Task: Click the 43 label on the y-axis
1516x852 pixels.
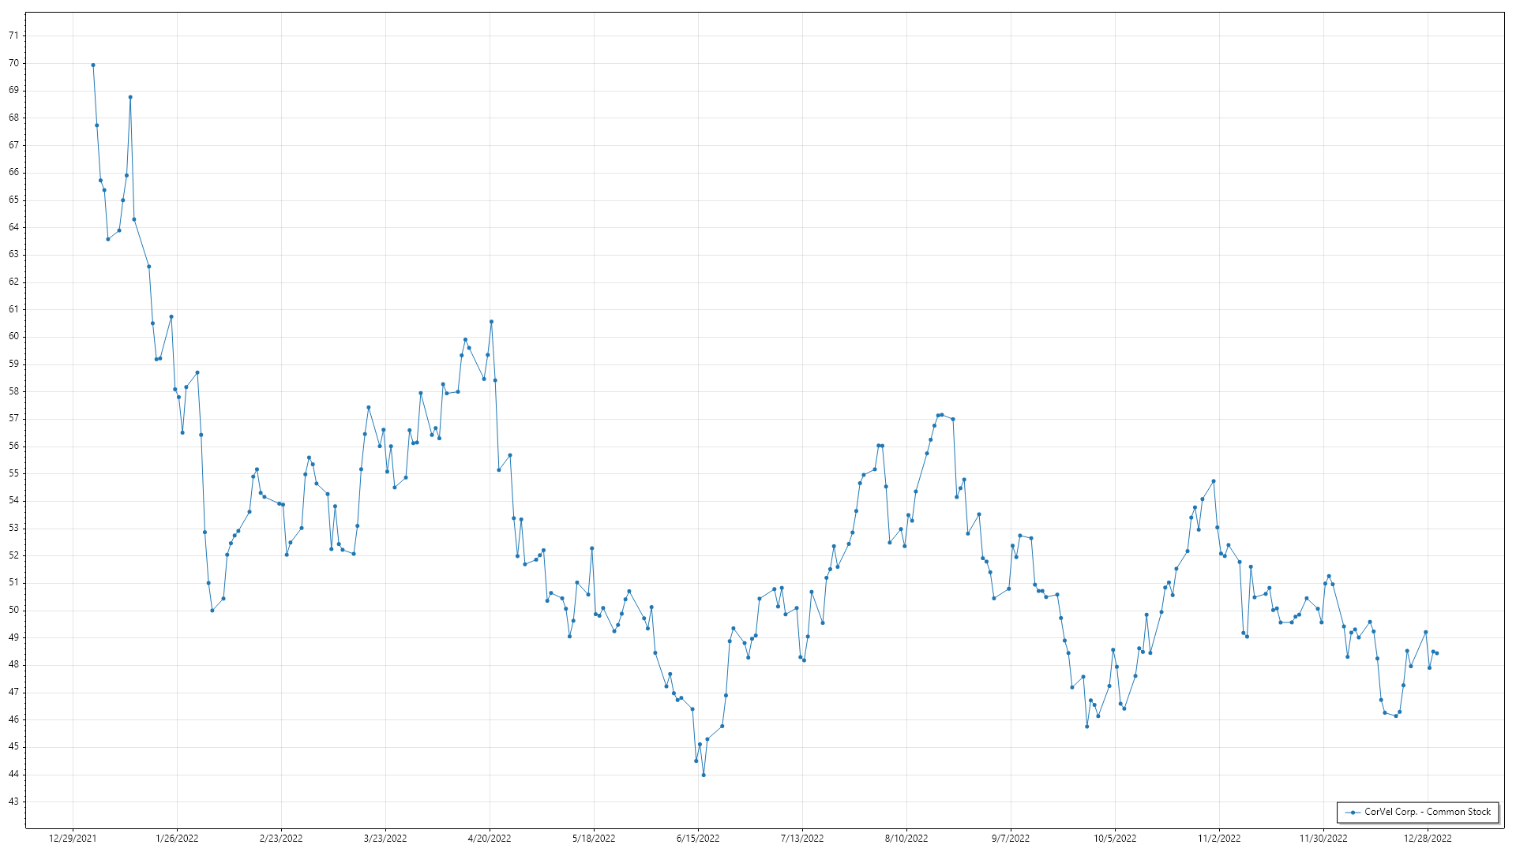Action: click(x=13, y=802)
